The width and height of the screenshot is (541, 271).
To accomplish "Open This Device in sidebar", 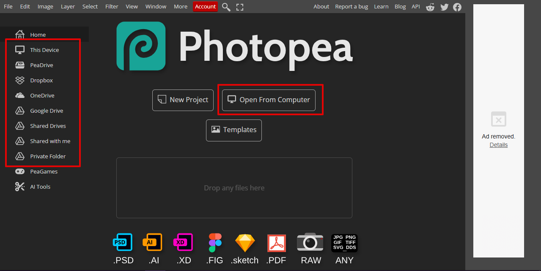I will [x=44, y=50].
